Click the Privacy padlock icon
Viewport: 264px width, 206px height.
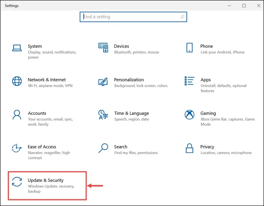point(189,148)
